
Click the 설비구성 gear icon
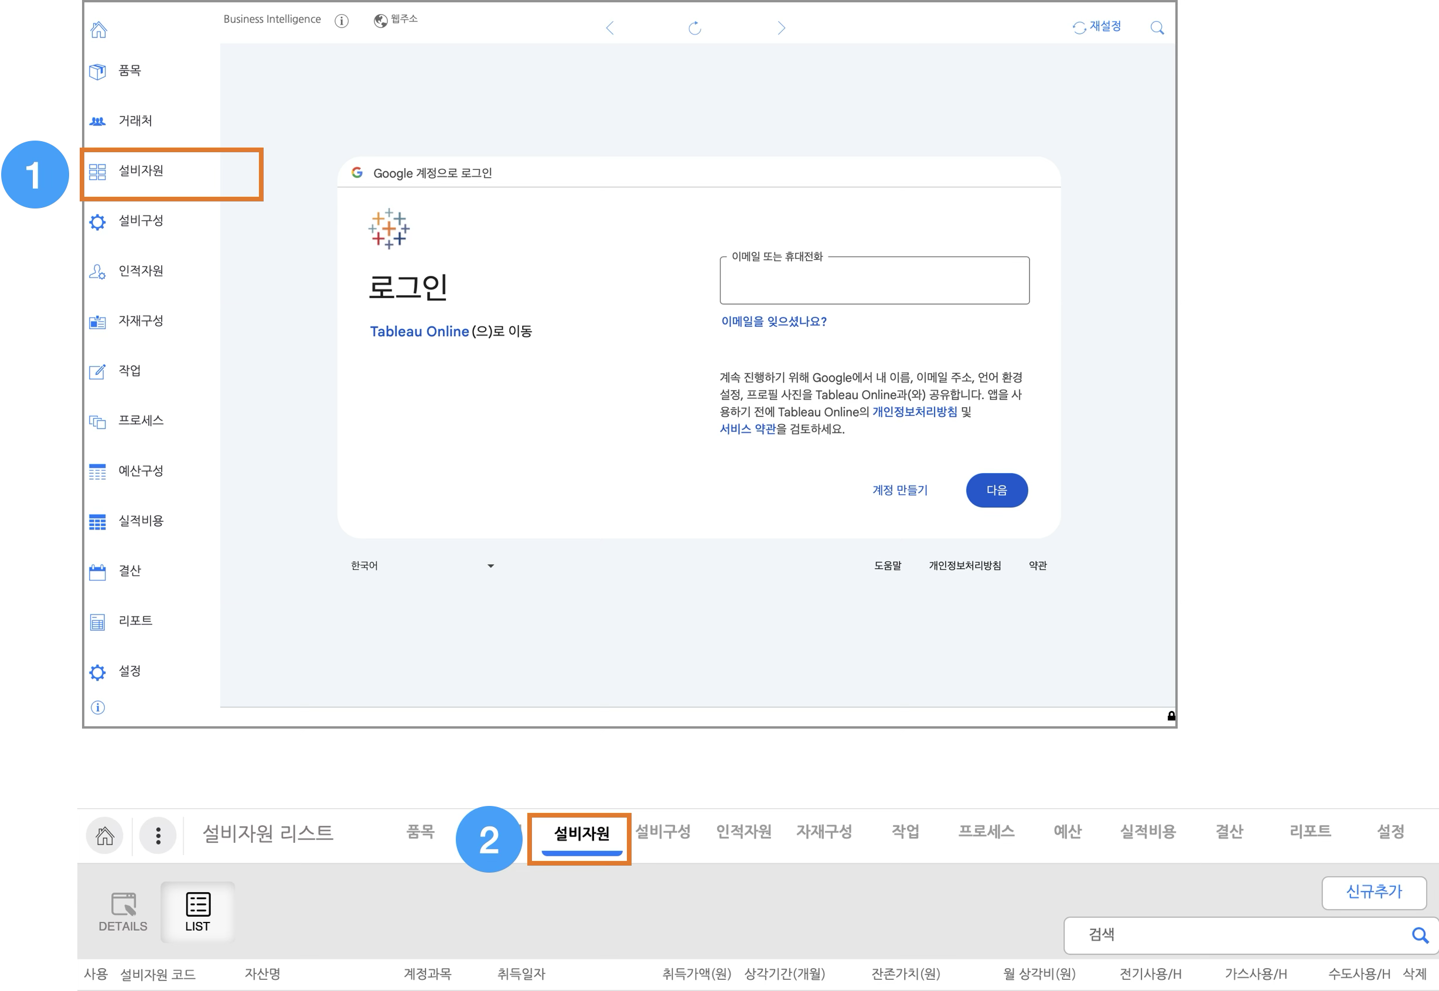(97, 221)
